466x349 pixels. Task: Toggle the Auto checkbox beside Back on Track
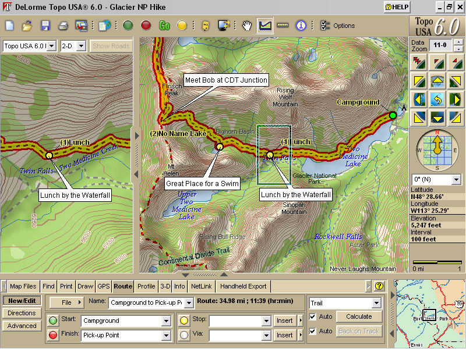pos(313,331)
